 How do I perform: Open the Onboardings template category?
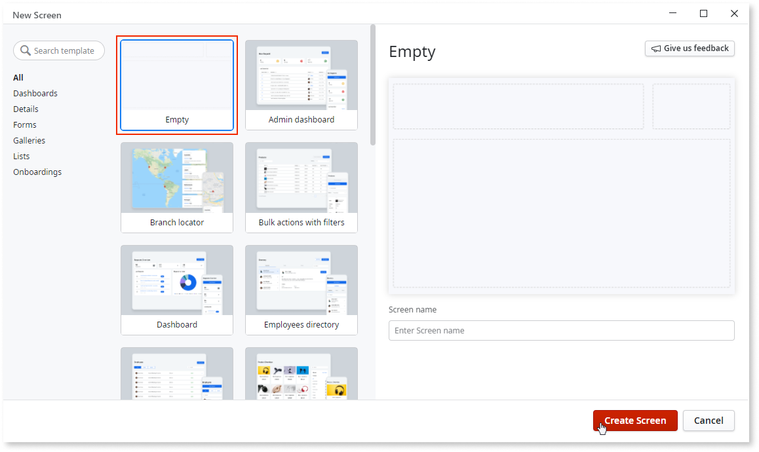pos(37,172)
